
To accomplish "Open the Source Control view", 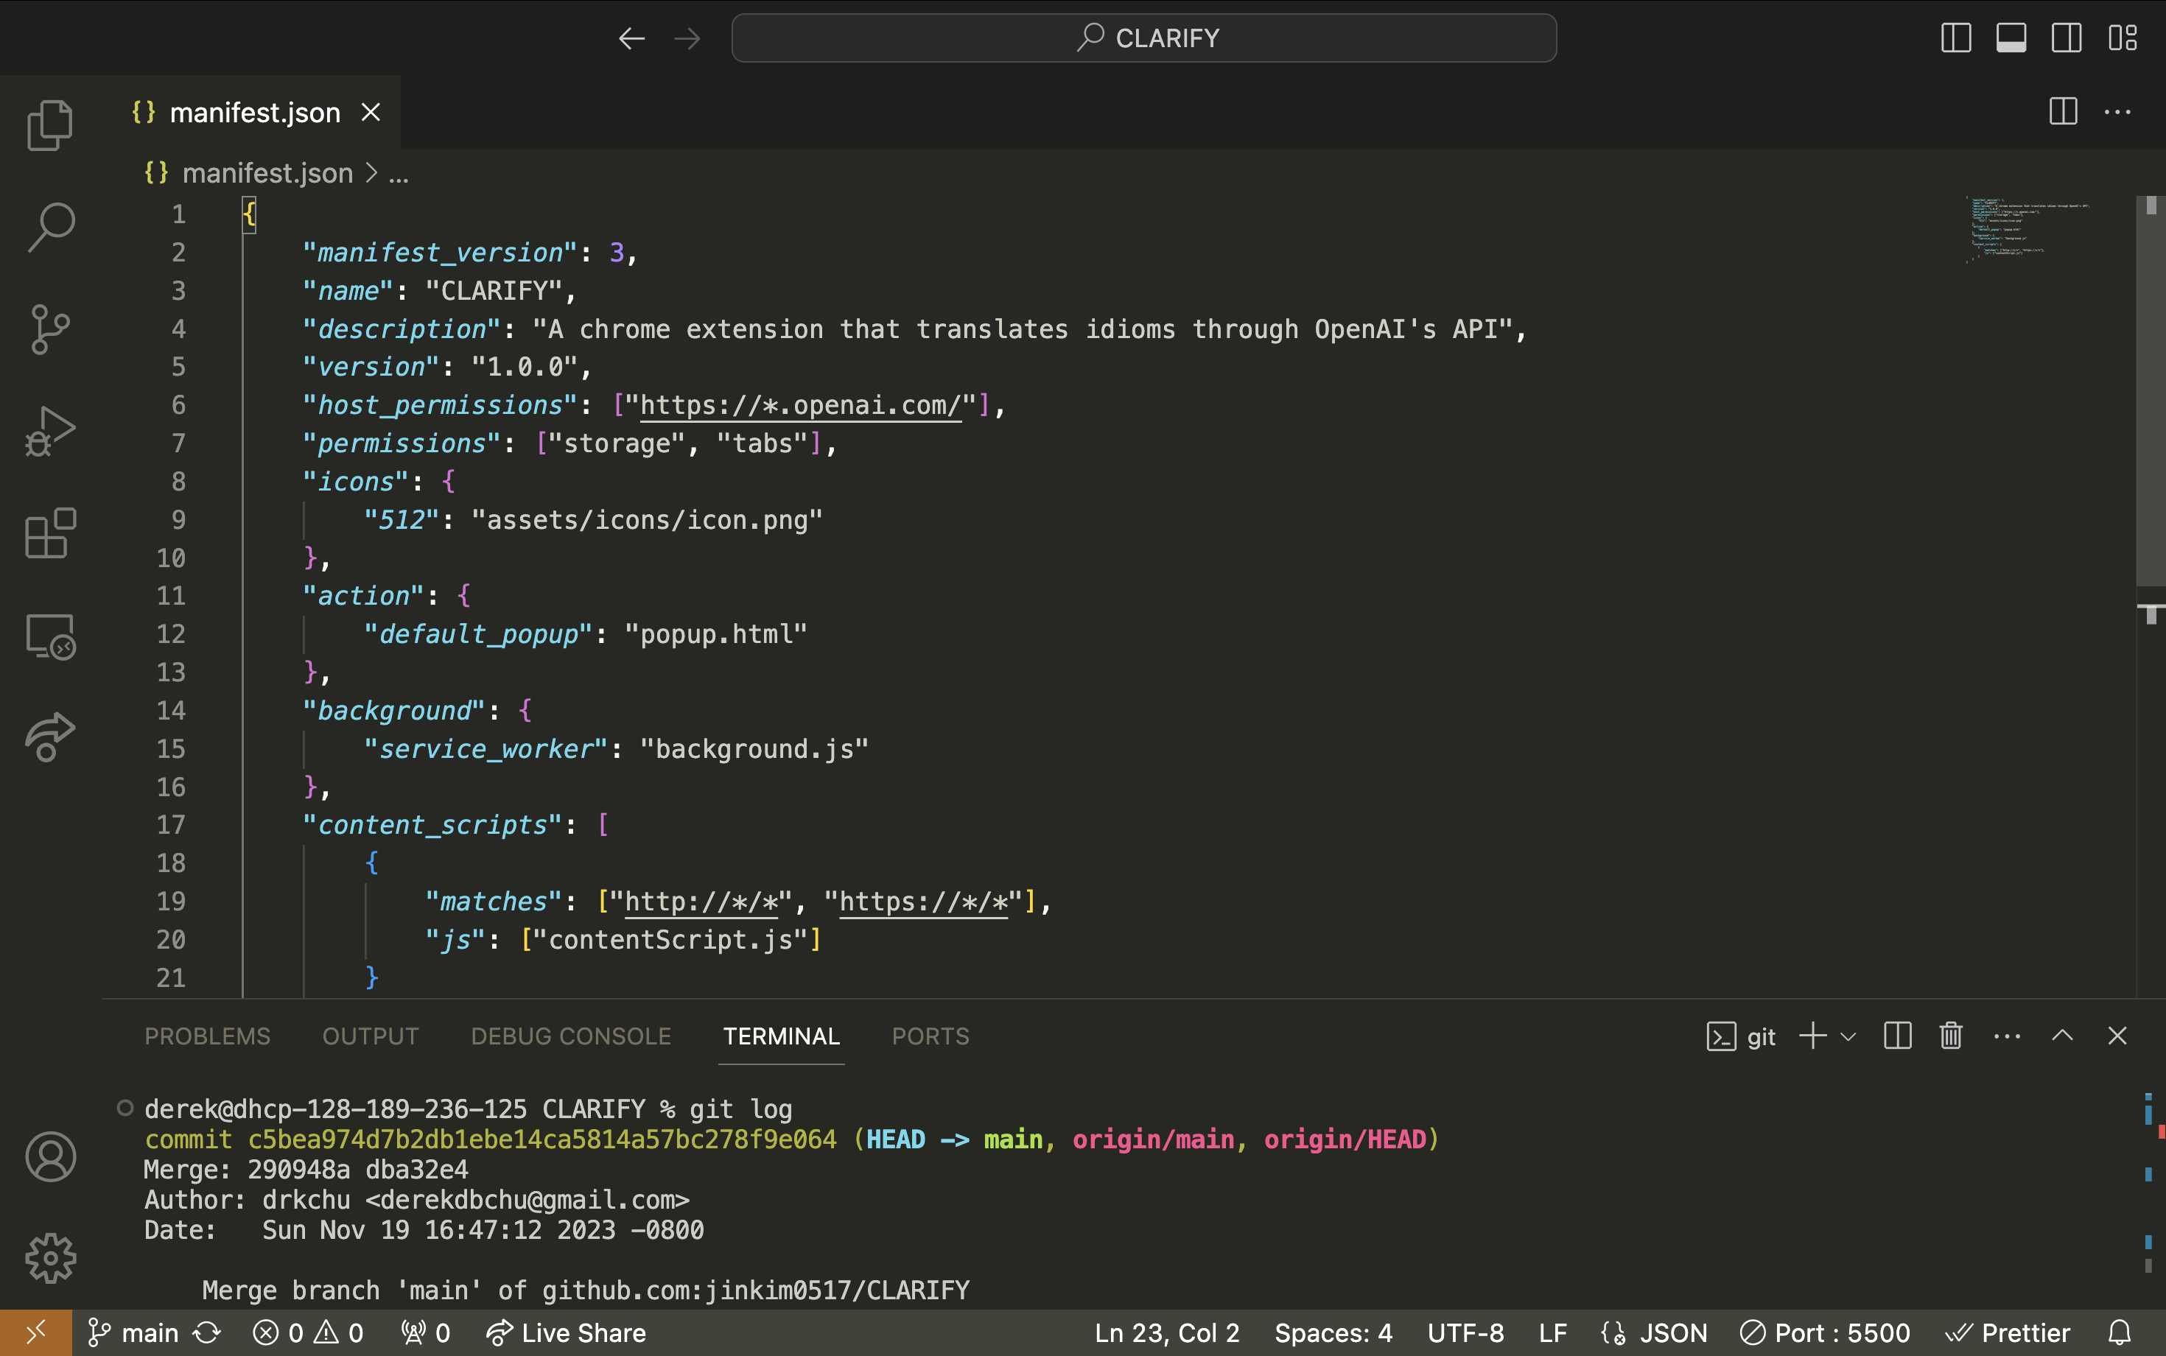I will pyautogui.click(x=50, y=329).
